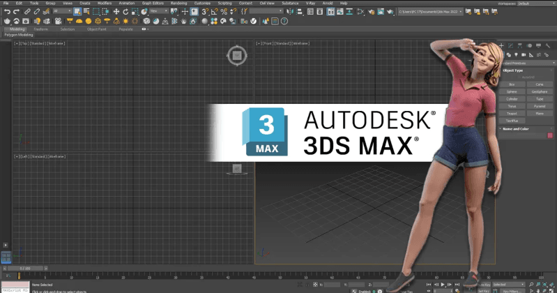Open the Selected key filter dropdown
Viewport: 557px width, 293px height.
[508, 285]
